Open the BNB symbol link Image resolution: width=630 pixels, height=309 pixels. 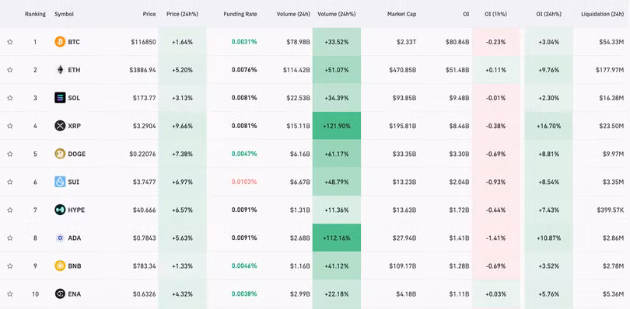[x=75, y=266]
